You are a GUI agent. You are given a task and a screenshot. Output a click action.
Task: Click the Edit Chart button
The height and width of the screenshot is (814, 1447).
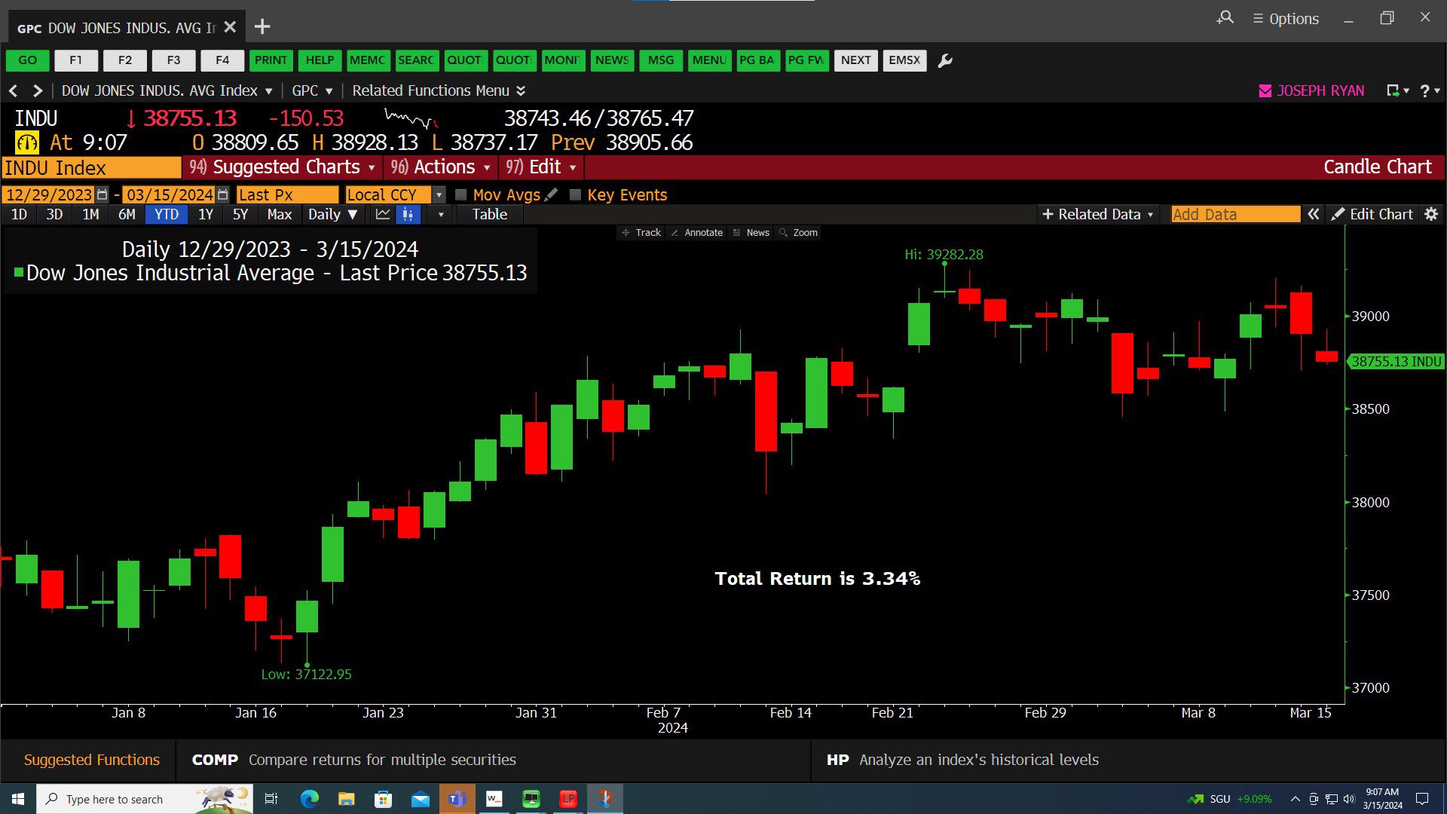click(x=1372, y=215)
